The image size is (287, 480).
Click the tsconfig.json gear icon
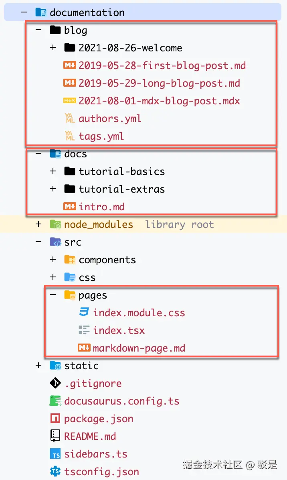click(x=55, y=472)
